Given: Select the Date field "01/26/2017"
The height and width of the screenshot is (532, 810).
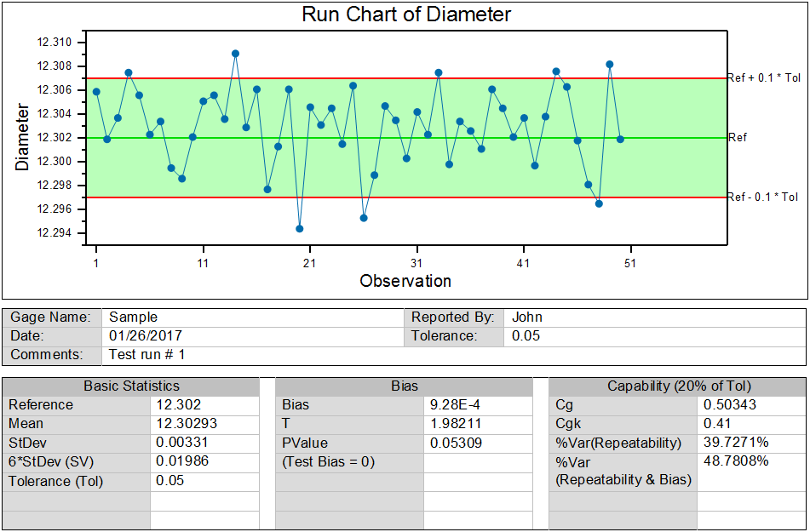Looking at the screenshot, I should coord(146,336).
